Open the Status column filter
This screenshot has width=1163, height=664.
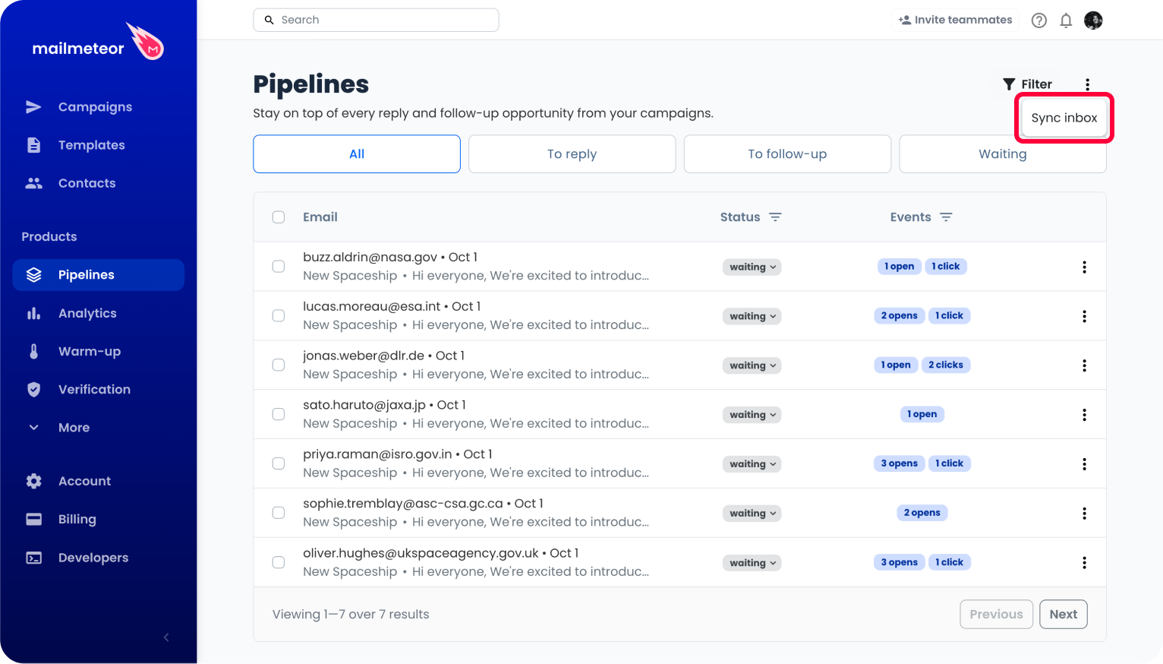pyautogui.click(x=775, y=217)
